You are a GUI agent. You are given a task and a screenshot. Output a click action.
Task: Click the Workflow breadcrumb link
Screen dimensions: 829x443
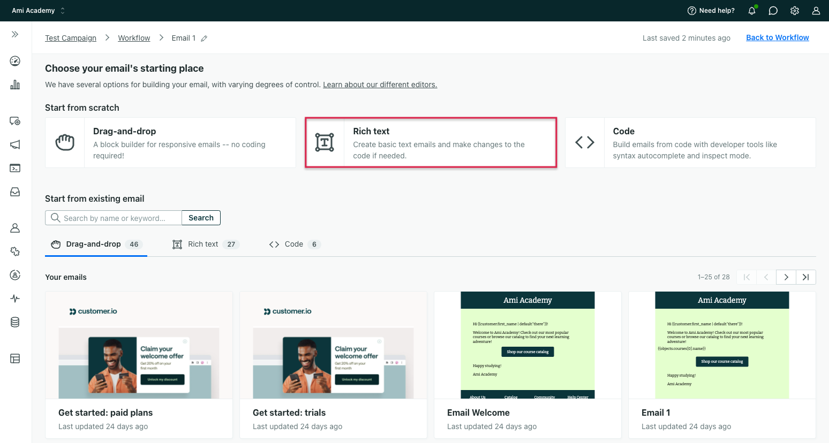(134, 38)
